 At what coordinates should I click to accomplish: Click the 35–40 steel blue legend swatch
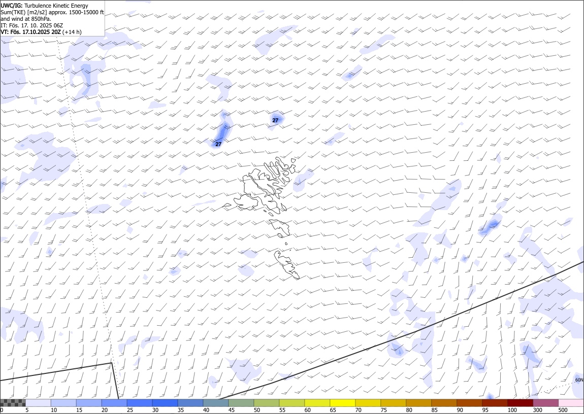pyautogui.click(x=190, y=403)
